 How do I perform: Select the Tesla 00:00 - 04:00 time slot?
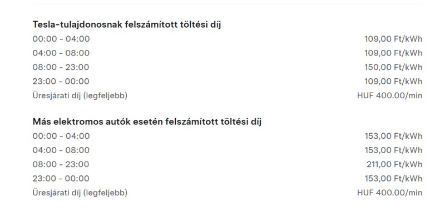click(61, 39)
